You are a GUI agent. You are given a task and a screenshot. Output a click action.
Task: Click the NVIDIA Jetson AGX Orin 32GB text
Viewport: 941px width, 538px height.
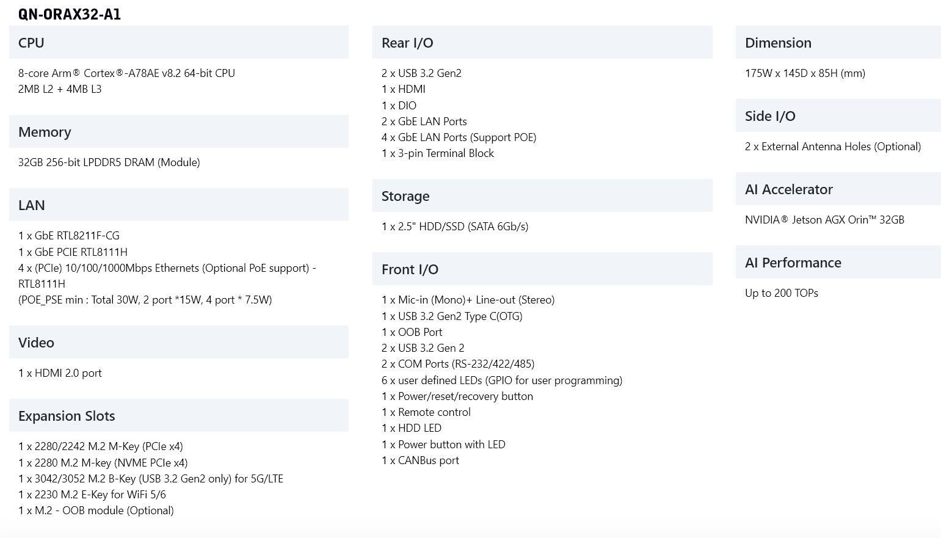tap(824, 220)
